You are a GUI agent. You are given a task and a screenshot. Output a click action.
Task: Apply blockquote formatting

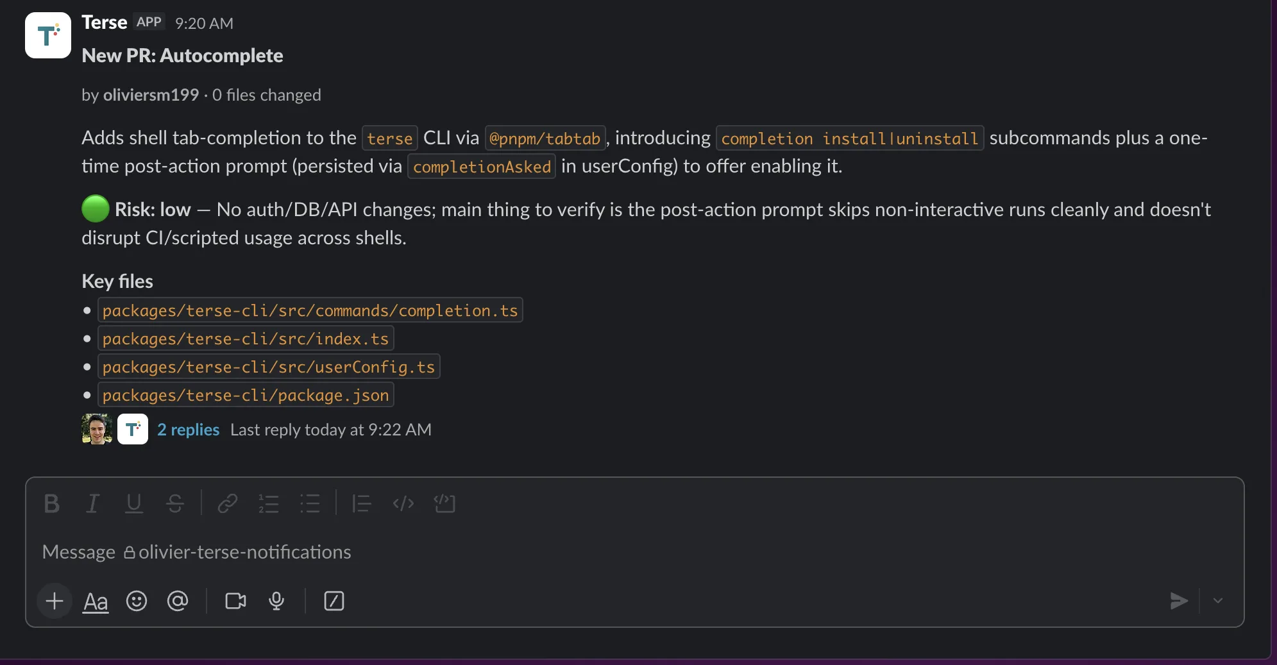coord(361,504)
